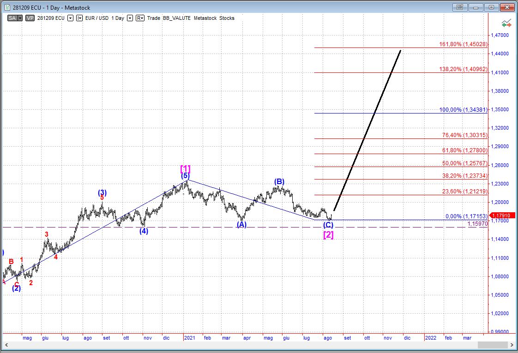Click the 281209 ECU symbol text in header

(51, 18)
